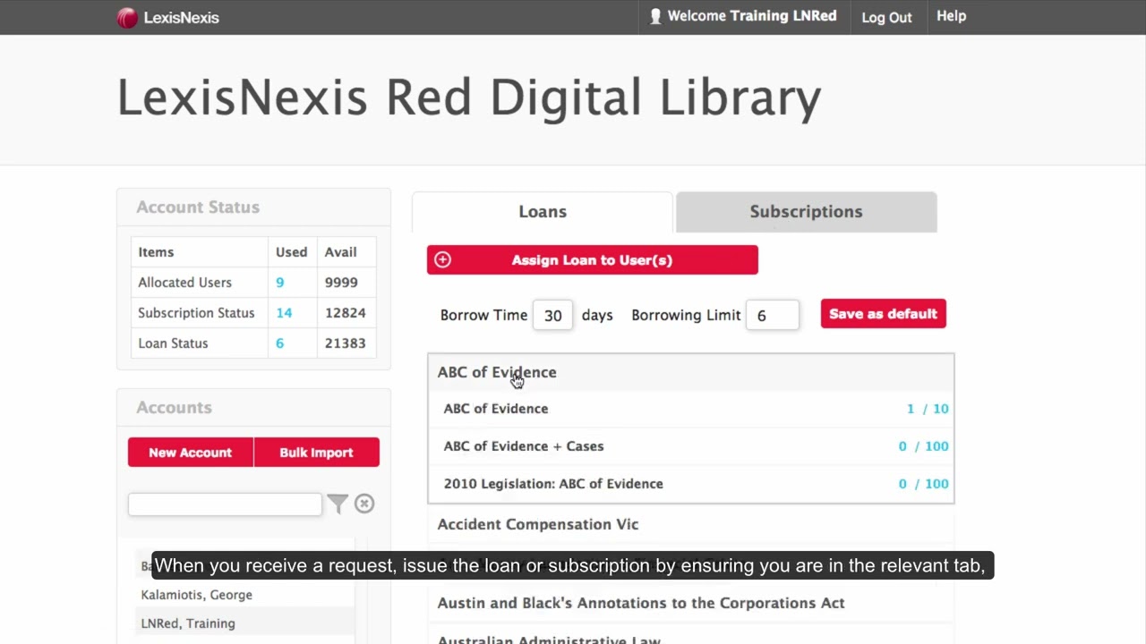
Task: Click Loan Status used count 6
Action: (x=279, y=343)
